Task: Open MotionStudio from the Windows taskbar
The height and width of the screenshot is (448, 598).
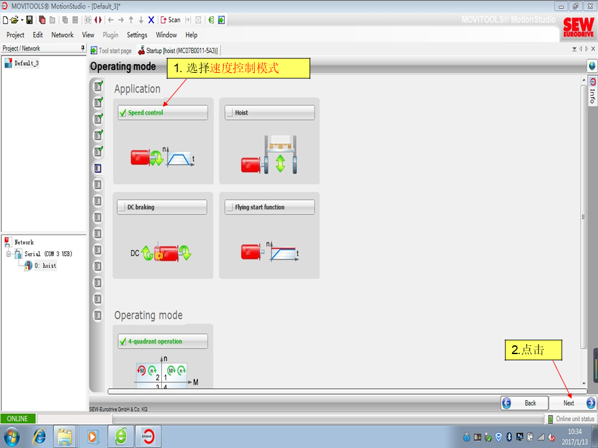Action: coord(148,436)
